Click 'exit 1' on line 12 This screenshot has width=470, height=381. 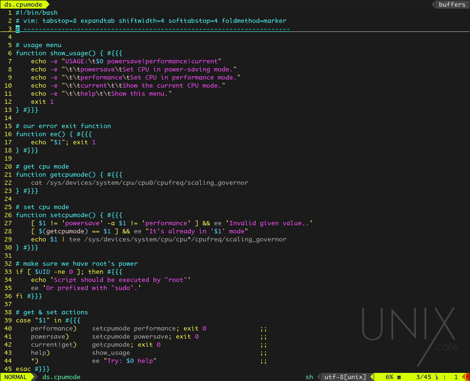coord(42,101)
